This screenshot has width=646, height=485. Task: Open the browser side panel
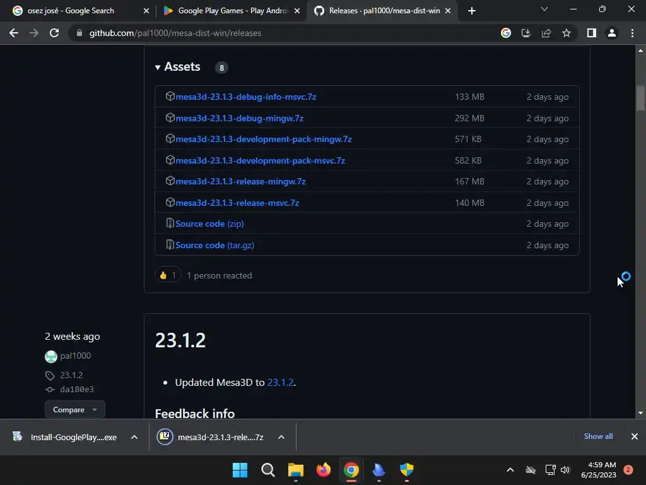point(592,33)
